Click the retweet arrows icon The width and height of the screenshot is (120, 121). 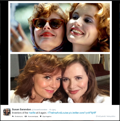(x=26, y=116)
